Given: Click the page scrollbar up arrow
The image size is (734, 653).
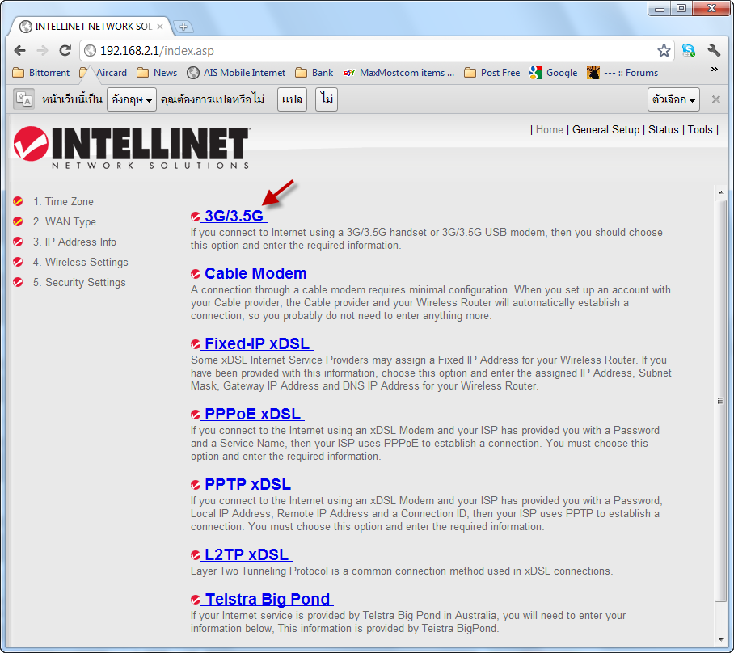Looking at the screenshot, I should click(721, 192).
